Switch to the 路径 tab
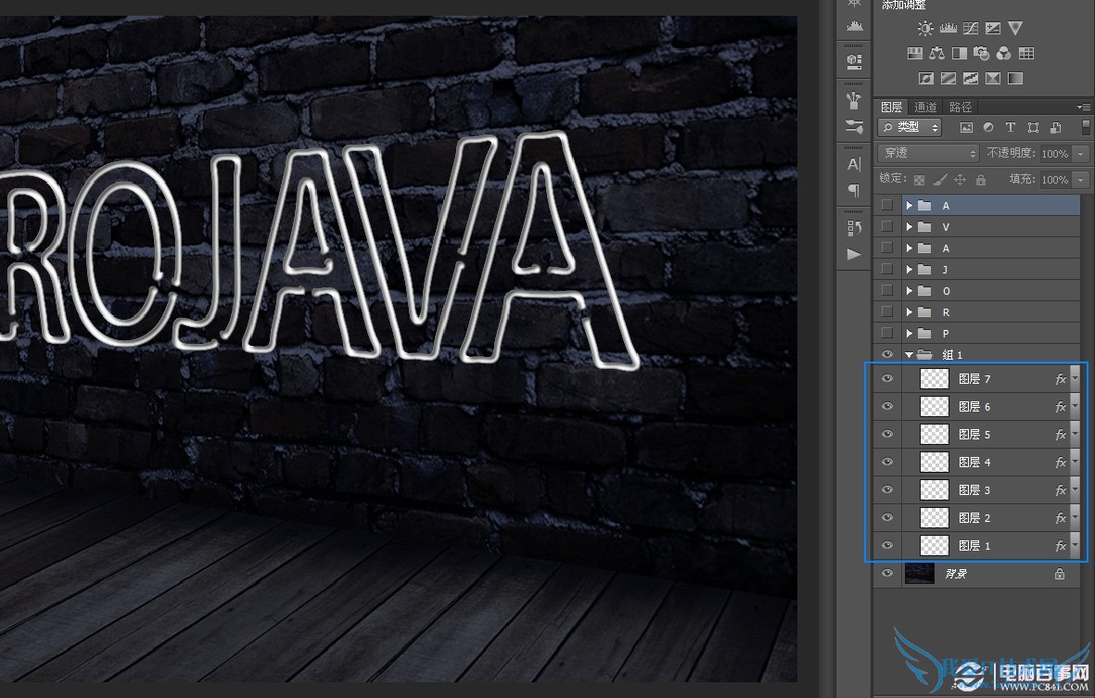 (x=961, y=107)
